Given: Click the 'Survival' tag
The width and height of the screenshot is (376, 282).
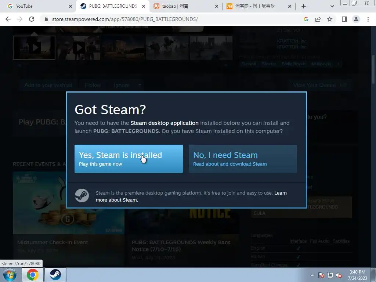Looking at the screenshot, I should [249, 64].
